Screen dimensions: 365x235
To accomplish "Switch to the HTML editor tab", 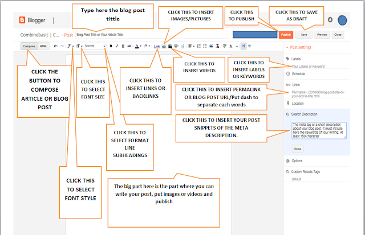I will 43,46.
